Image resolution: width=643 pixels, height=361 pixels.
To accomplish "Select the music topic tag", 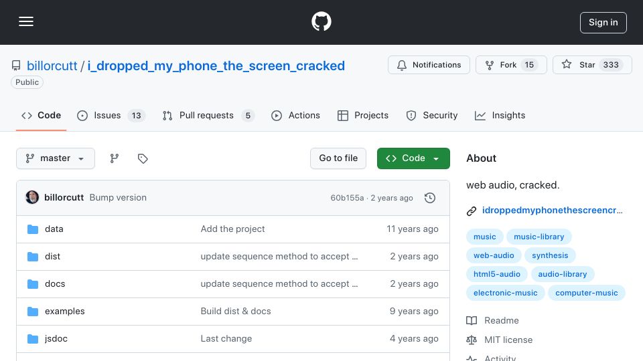I will point(485,237).
